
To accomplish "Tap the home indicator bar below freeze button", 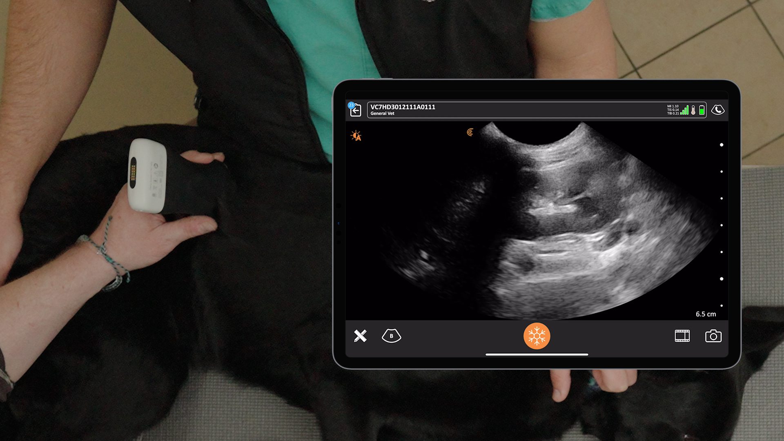I will (x=537, y=354).
